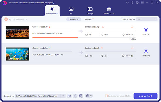Open the shopping cart purchase icon

(127, 3)
